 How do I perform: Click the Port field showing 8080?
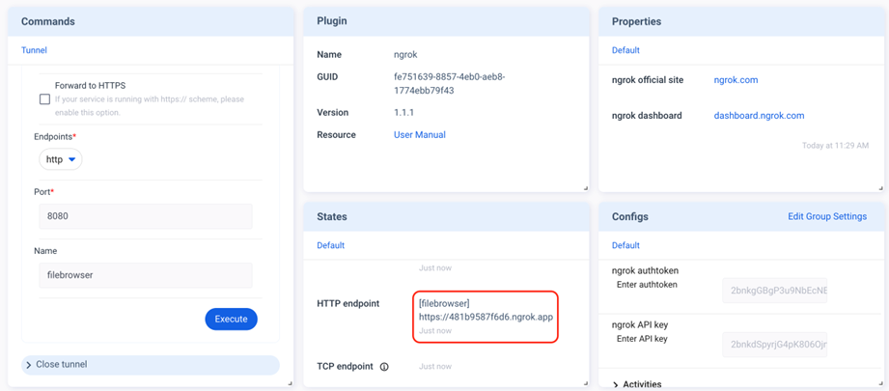point(146,216)
